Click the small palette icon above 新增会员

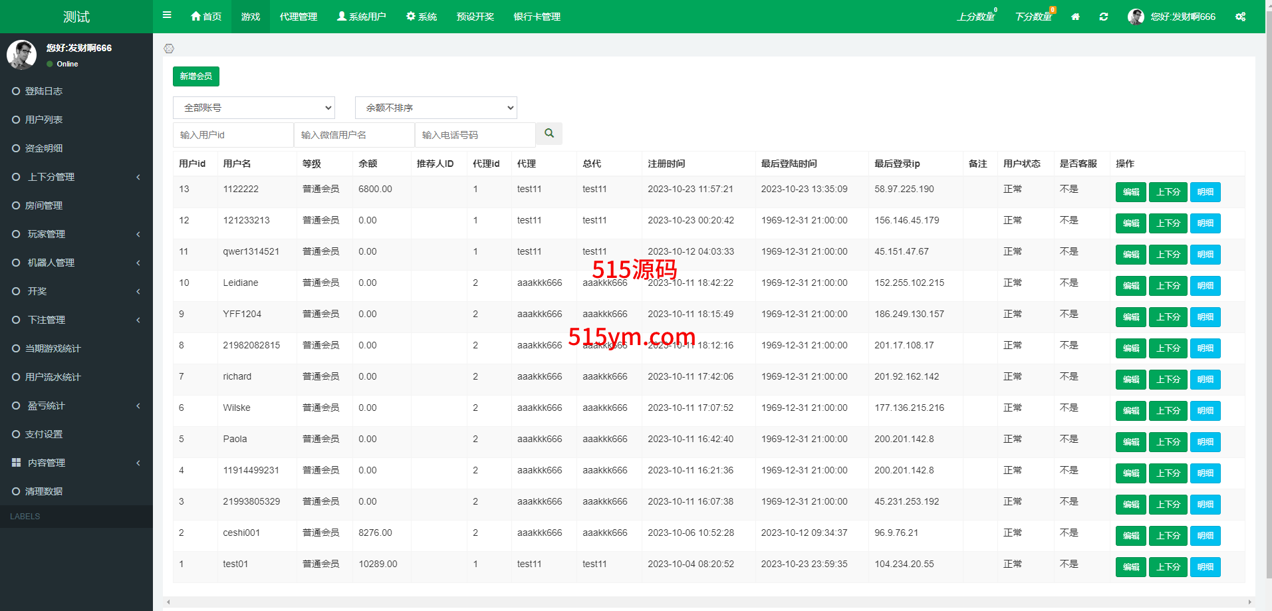pyautogui.click(x=169, y=49)
